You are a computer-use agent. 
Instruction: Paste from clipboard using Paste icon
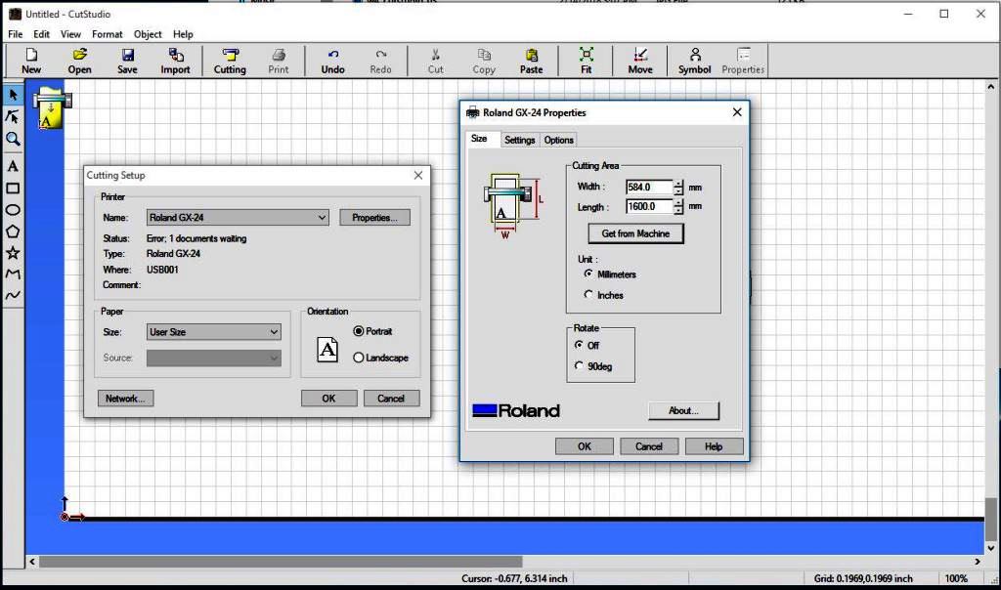531,62
